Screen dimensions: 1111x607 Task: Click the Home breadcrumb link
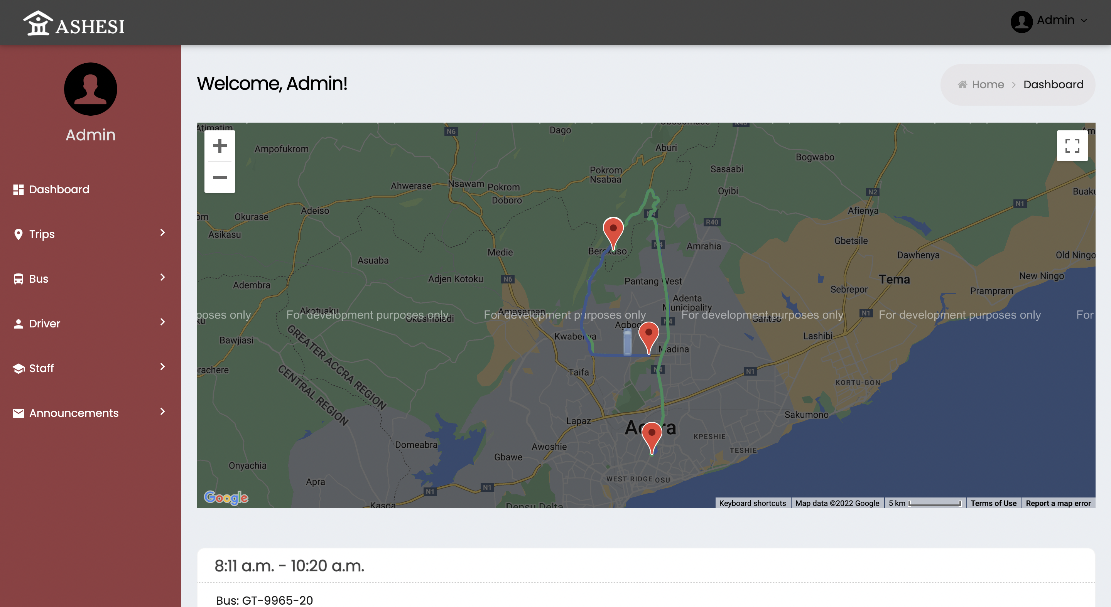(x=988, y=84)
